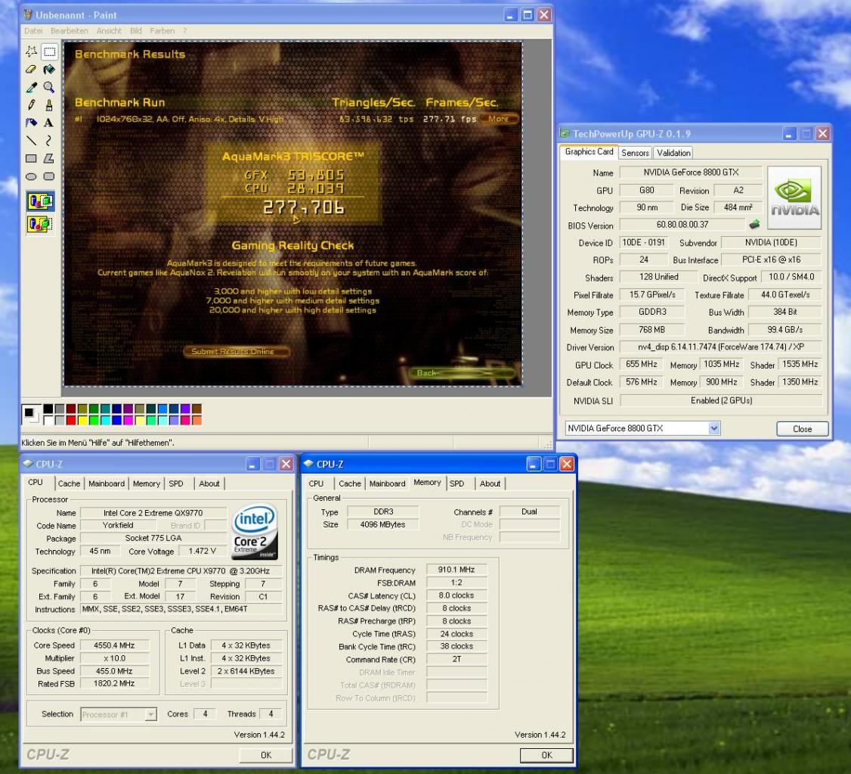Pick the bright red color swatch

tap(71, 420)
